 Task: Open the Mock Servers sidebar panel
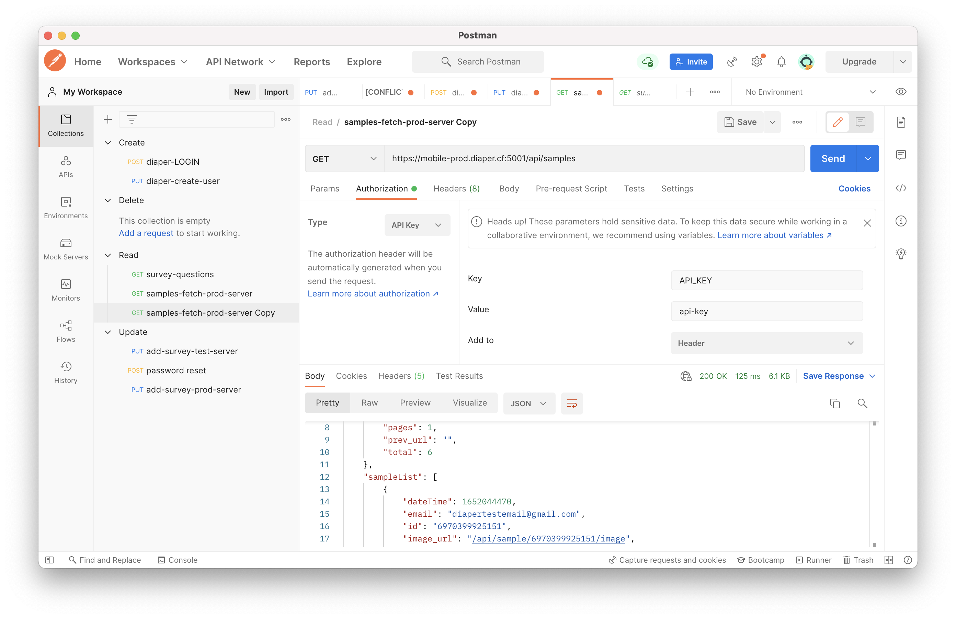pyautogui.click(x=66, y=249)
